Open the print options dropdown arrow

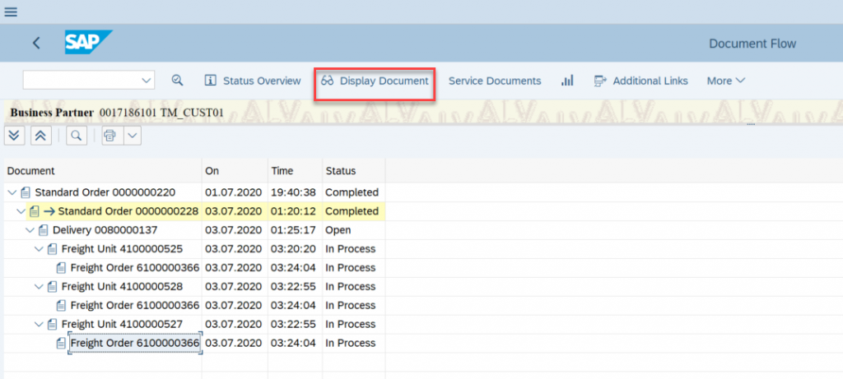(133, 136)
